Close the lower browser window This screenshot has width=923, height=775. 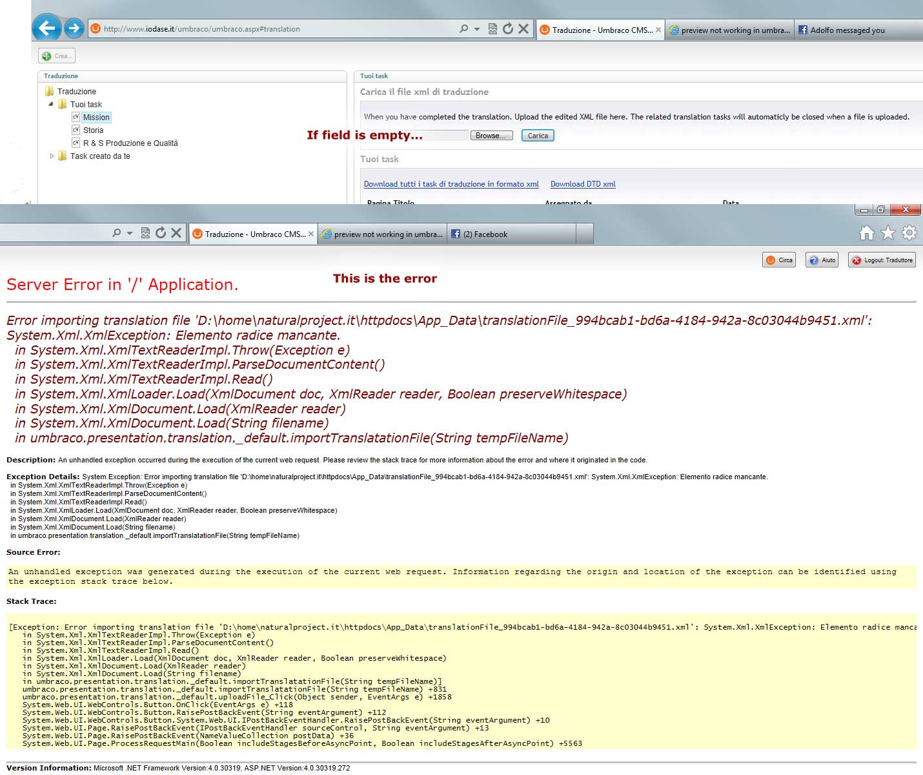(906, 210)
